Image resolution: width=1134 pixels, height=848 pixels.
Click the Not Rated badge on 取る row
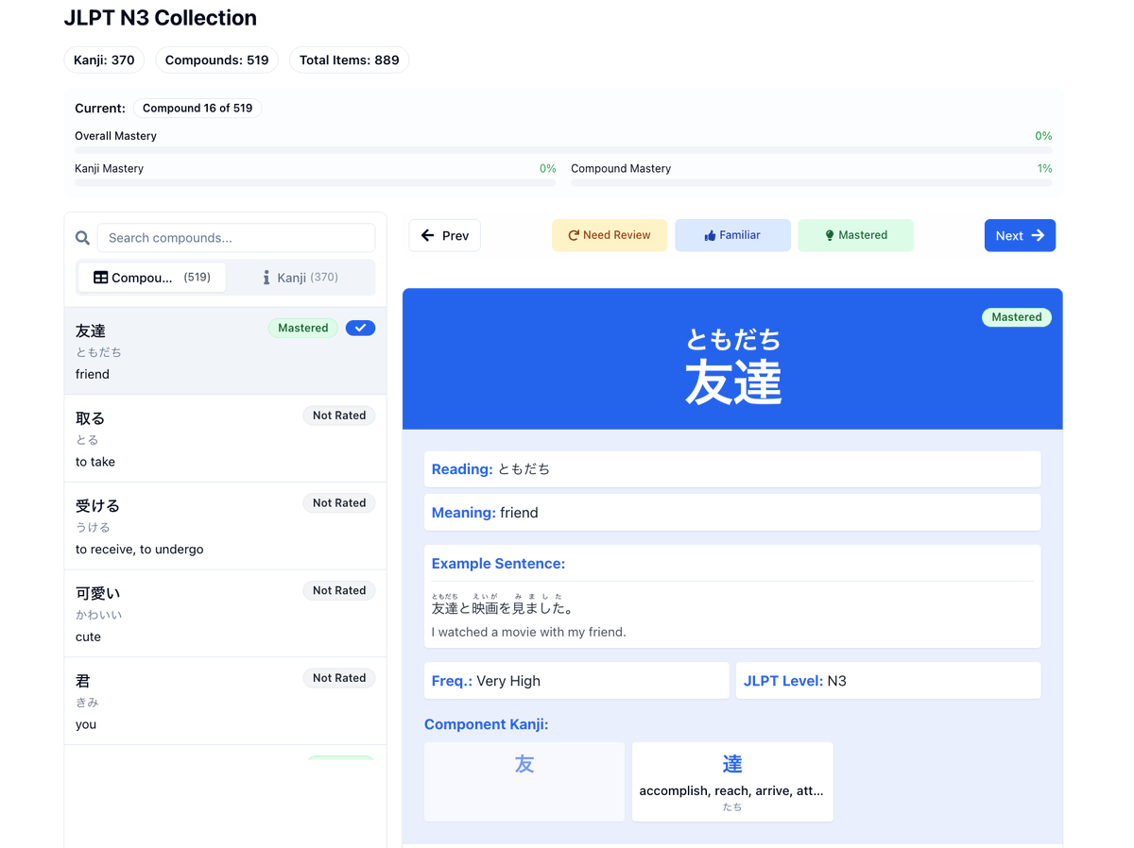339,416
